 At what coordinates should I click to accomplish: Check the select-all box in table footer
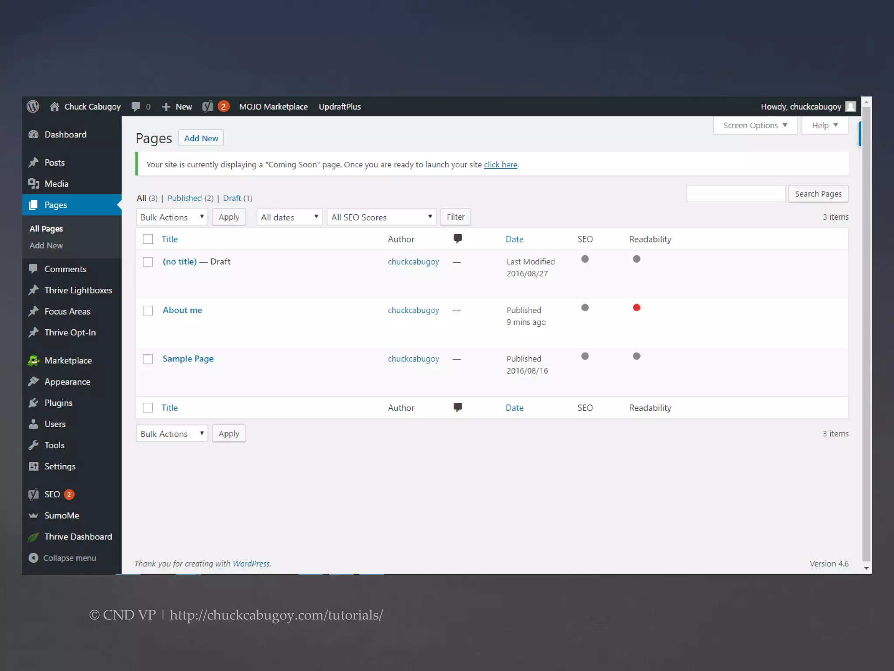(148, 408)
